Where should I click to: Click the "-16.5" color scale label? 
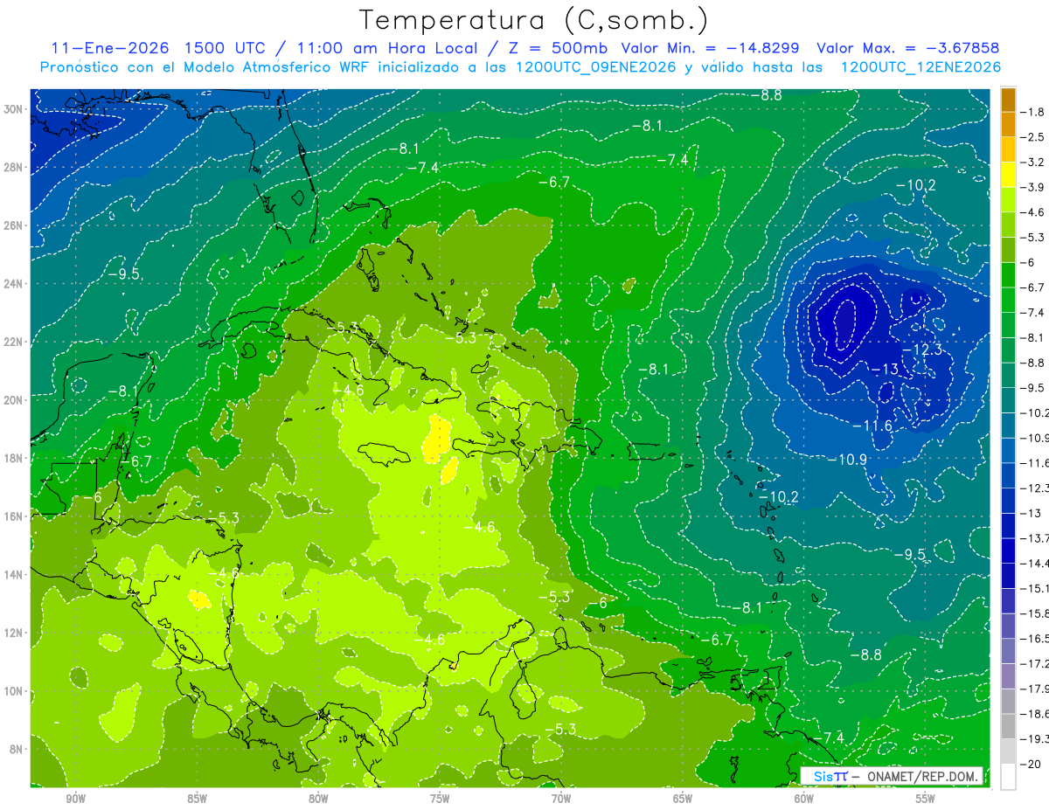(x=1035, y=639)
